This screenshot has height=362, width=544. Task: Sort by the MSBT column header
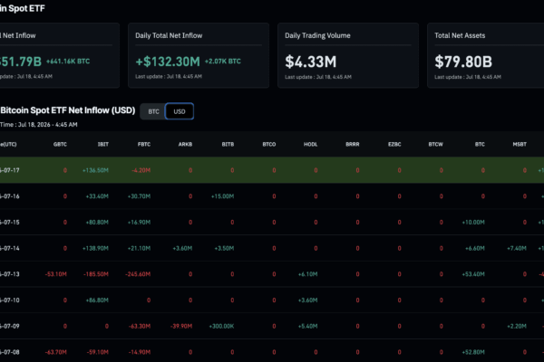(520, 144)
